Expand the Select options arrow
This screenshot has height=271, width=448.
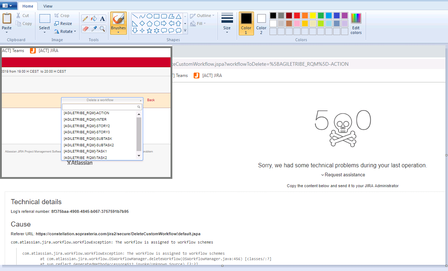point(44,32)
